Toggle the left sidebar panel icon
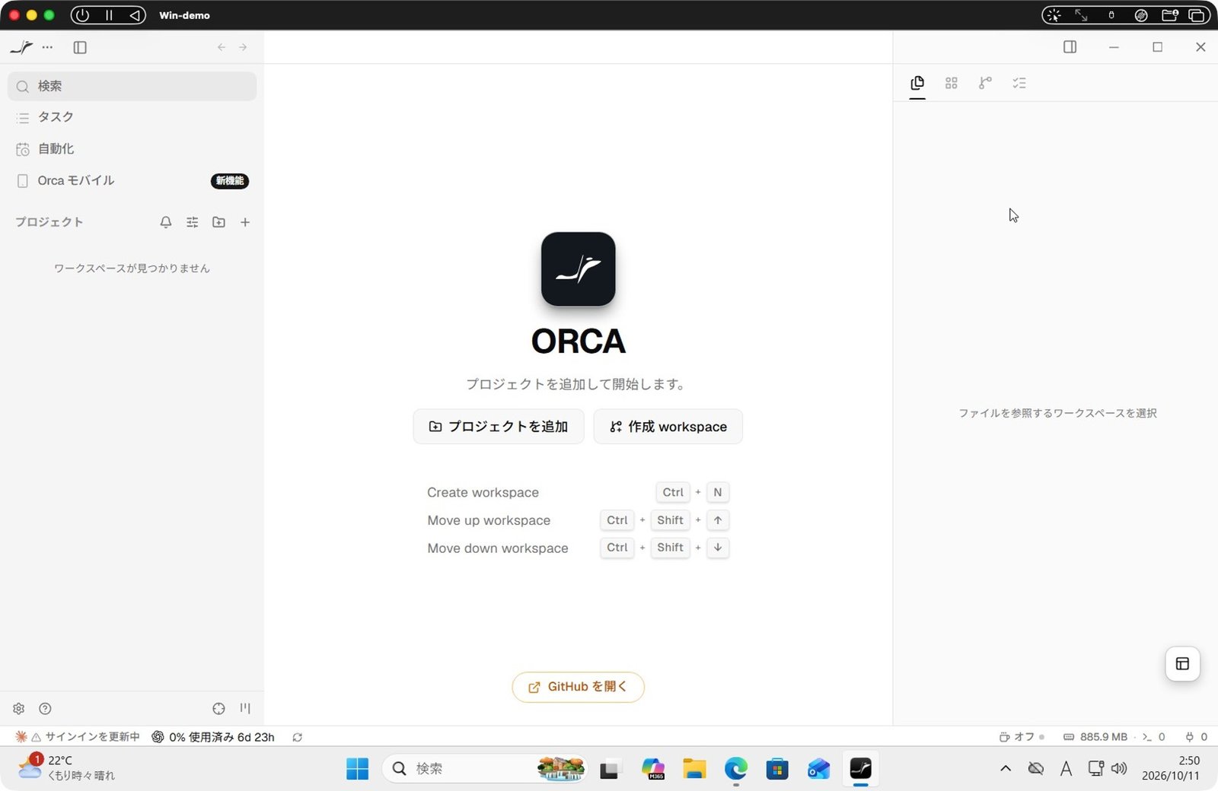This screenshot has width=1218, height=791. click(80, 47)
